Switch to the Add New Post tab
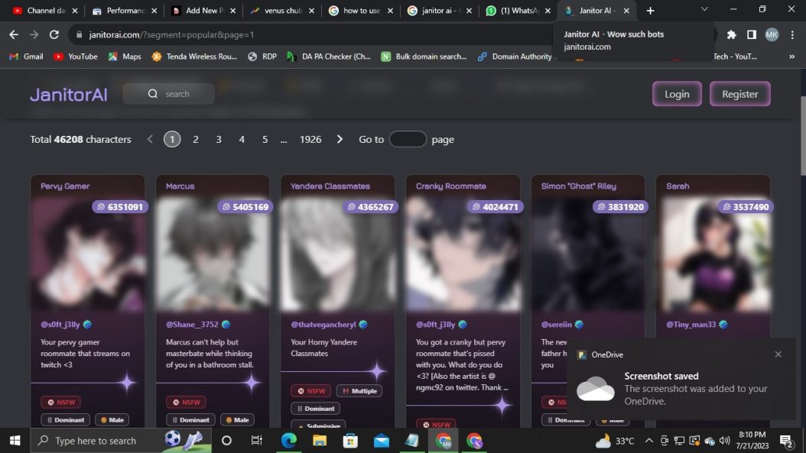This screenshot has width=806, height=453. pyautogui.click(x=204, y=10)
